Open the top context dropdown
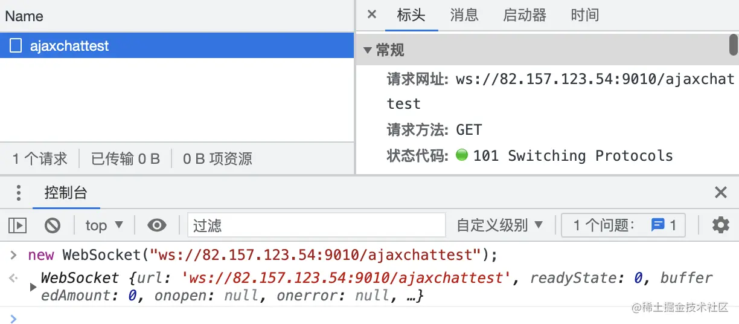Viewport: 739px width, 324px height. click(104, 225)
